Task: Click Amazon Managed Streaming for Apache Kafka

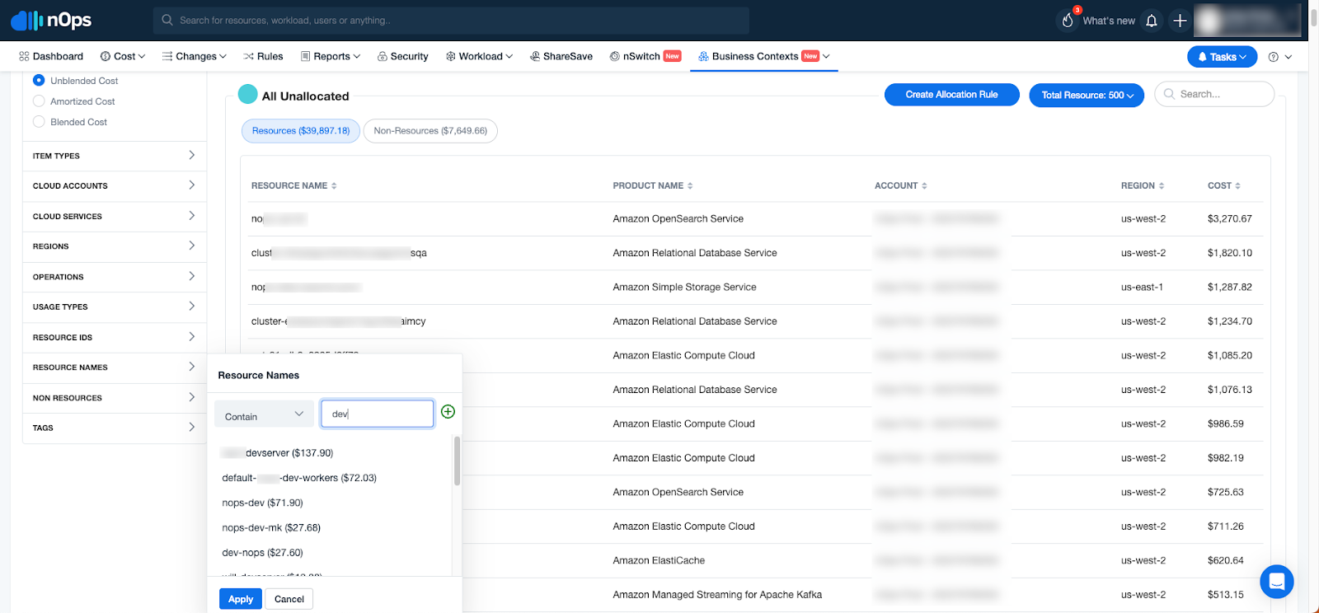Action: [717, 595]
